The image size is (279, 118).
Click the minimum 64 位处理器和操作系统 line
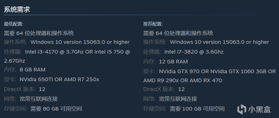click(39, 33)
